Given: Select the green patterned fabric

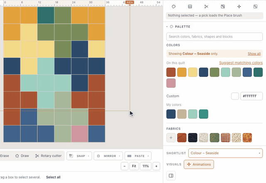Looking at the screenshot, I should pyautogui.click(x=214, y=138).
